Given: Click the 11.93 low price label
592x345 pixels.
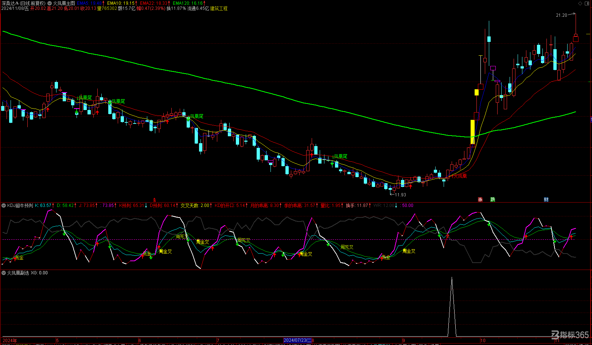Looking at the screenshot, I should [x=400, y=195].
